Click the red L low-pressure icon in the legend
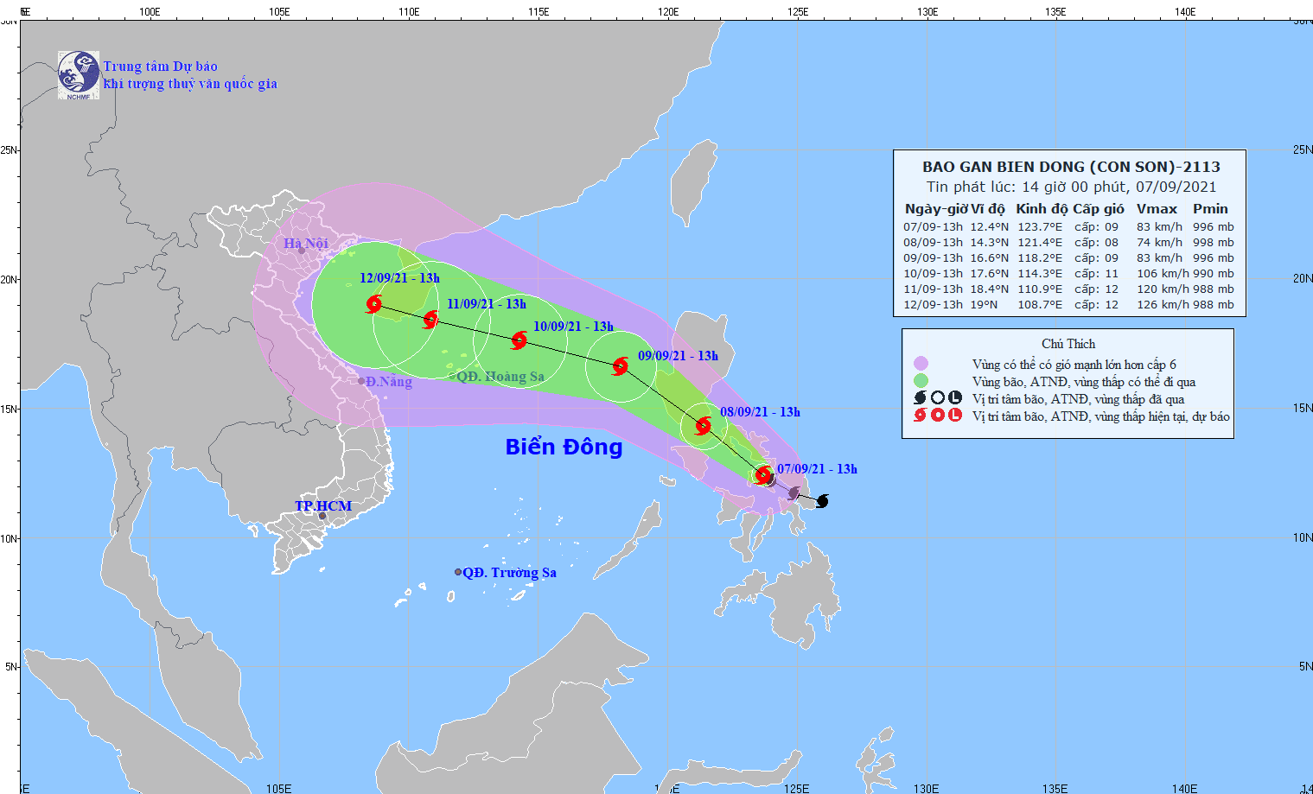 (x=954, y=416)
